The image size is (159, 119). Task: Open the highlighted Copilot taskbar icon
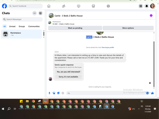[x=45, y=101]
